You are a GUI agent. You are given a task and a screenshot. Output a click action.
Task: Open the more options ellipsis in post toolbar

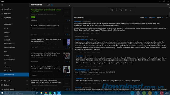click(130, 10)
